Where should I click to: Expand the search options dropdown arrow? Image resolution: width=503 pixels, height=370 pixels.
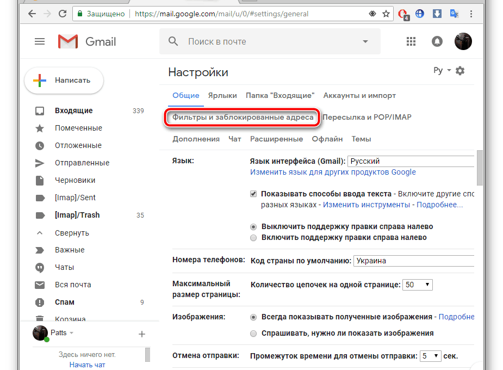click(365, 41)
